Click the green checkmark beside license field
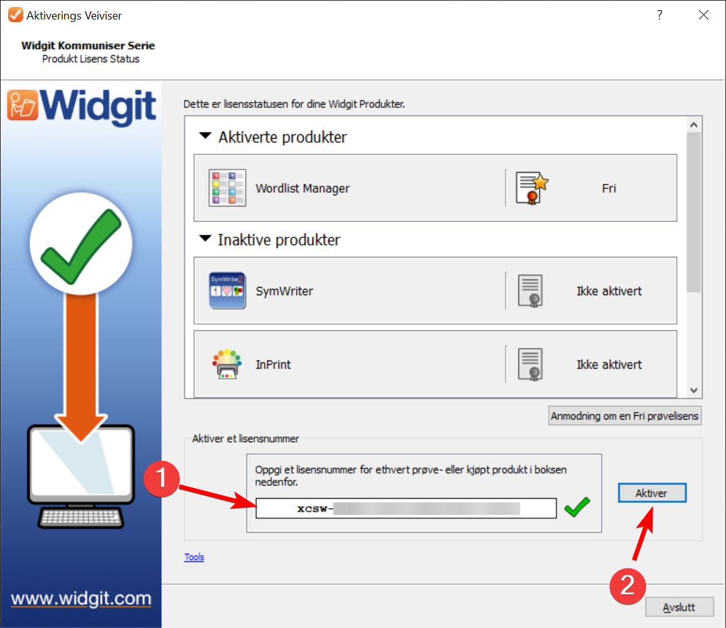The image size is (726, 628). 577,507
